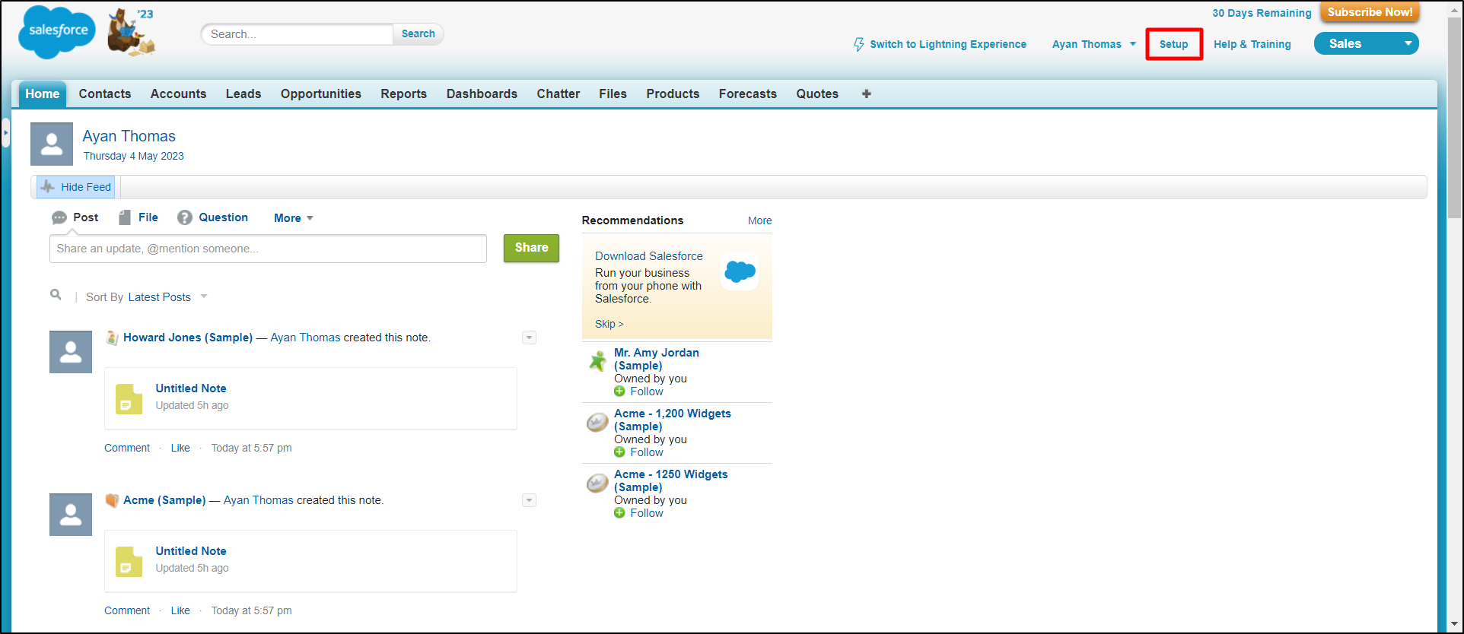The height and width of the screenshot is (634, 1464).
Task: Switch to the Dashboards tab
Action: 482,94
